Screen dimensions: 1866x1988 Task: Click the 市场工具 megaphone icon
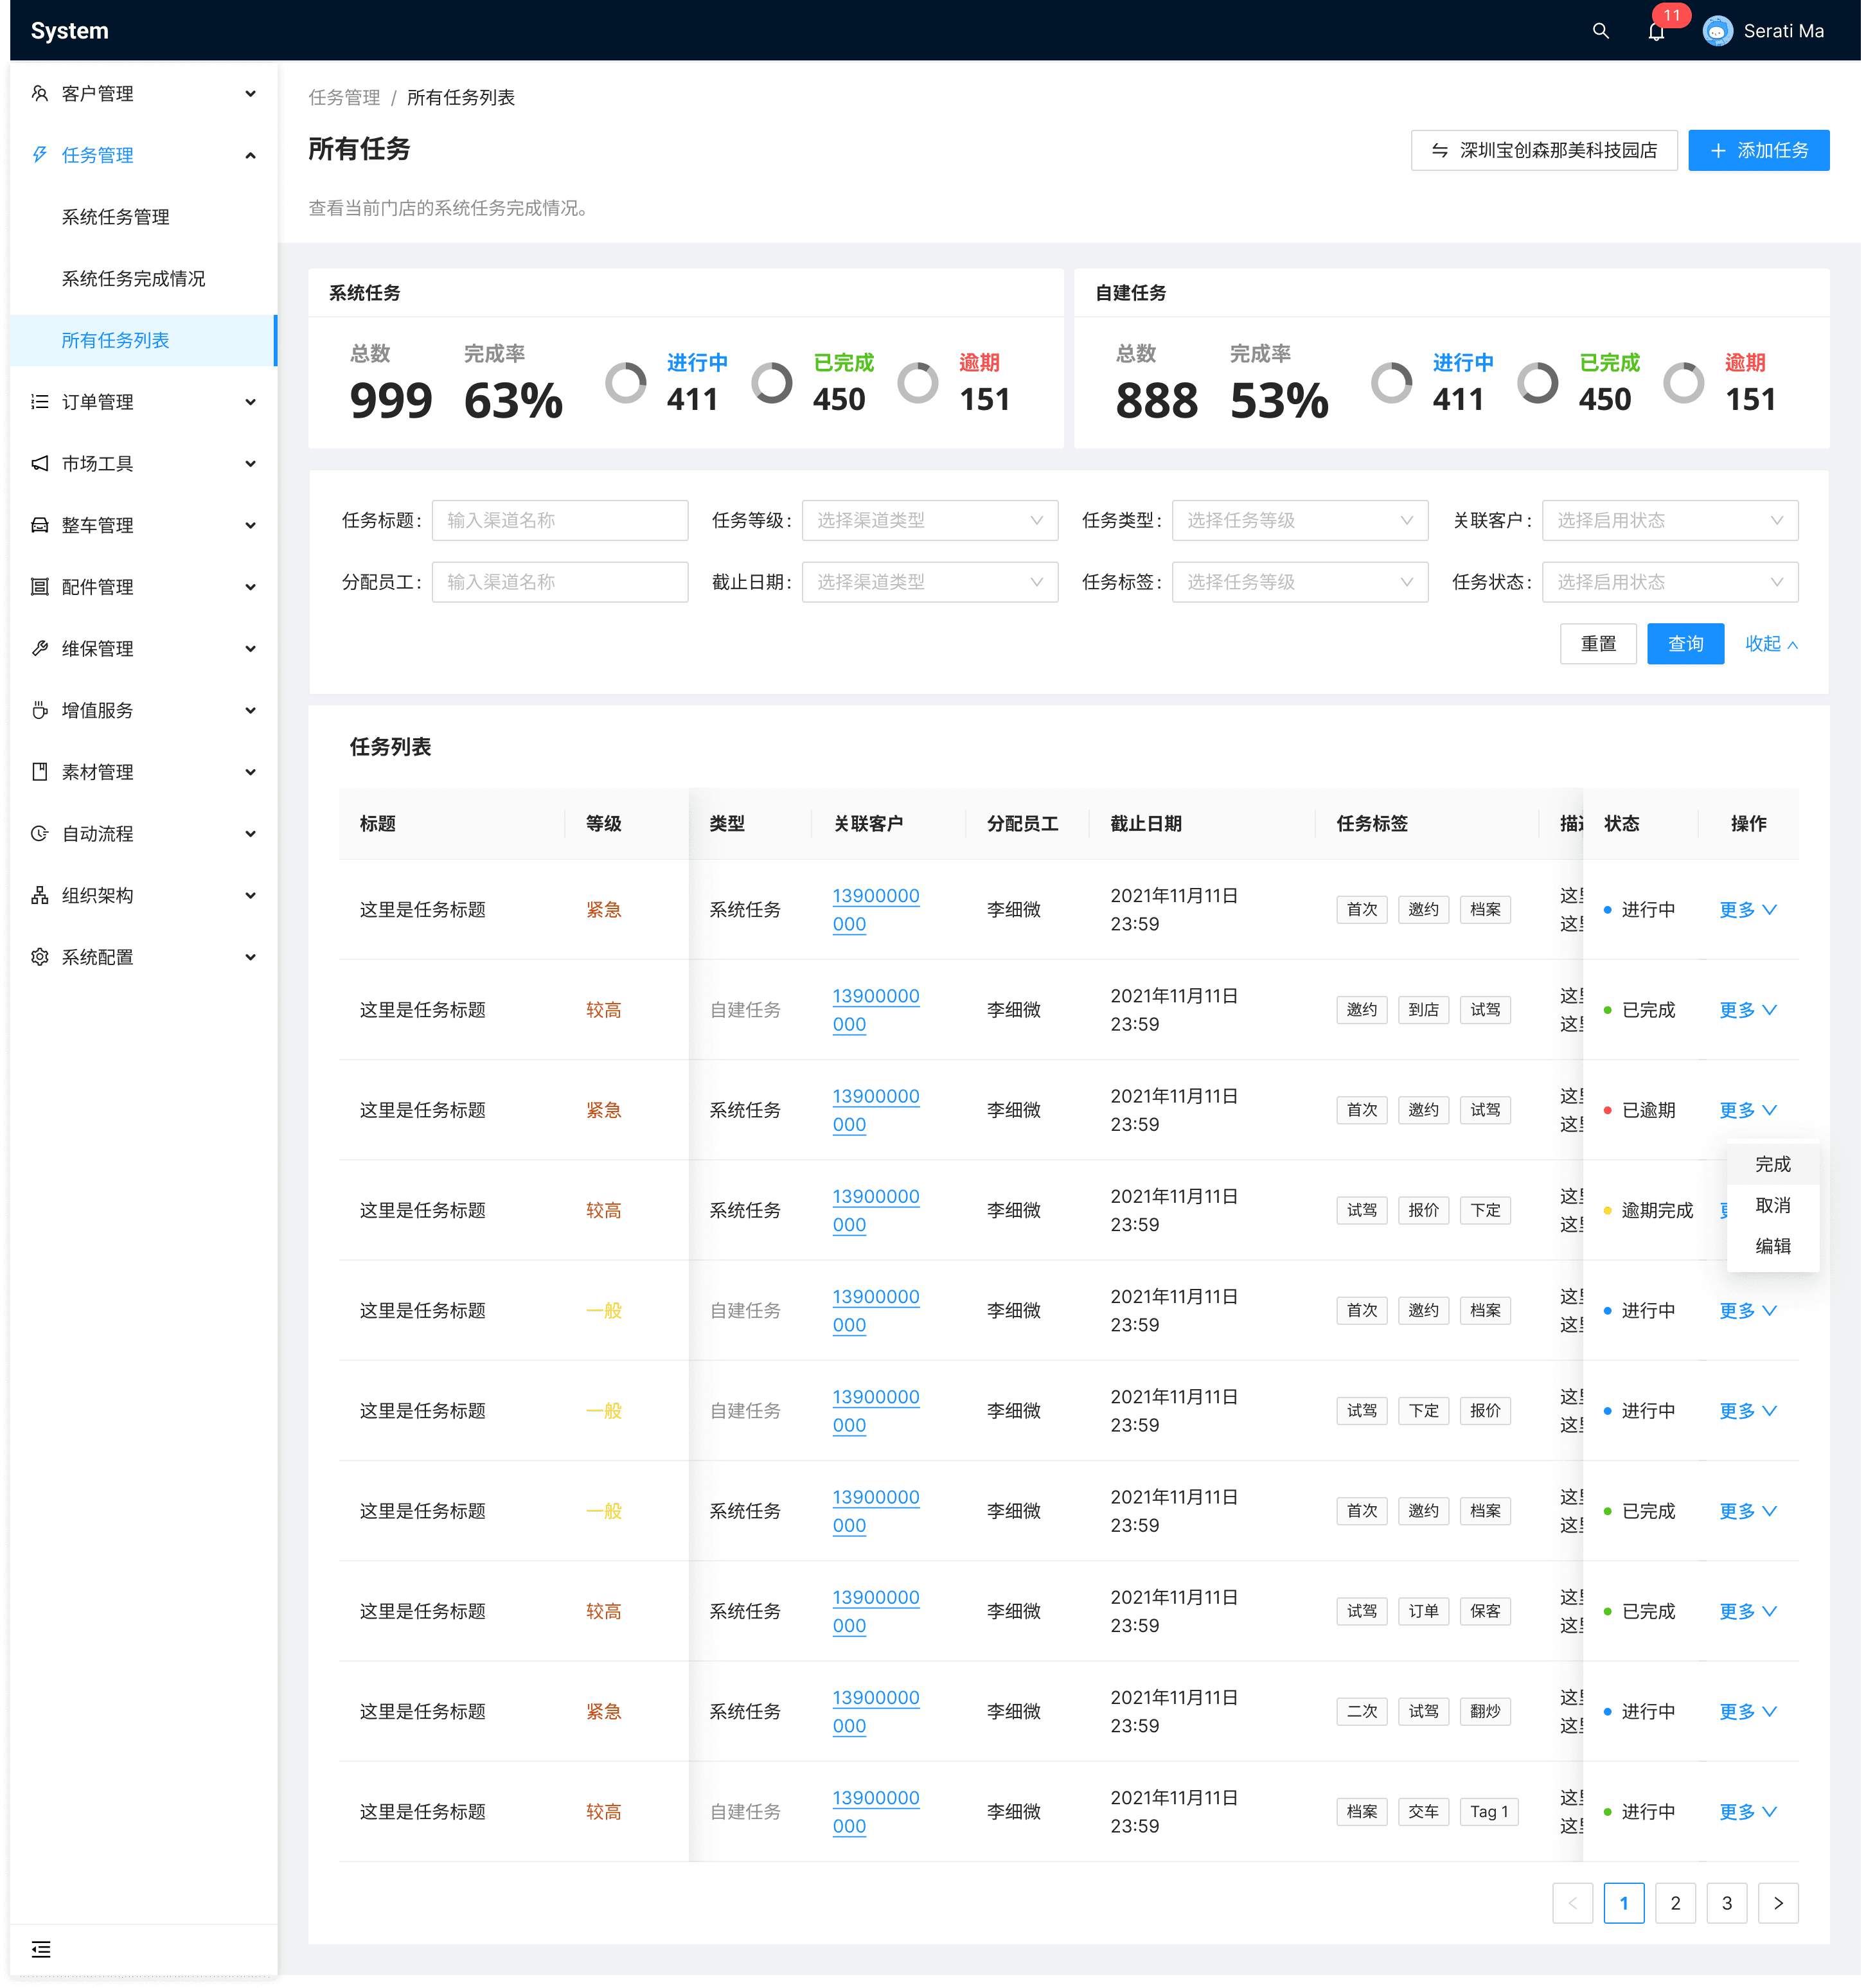coord(40,463)
